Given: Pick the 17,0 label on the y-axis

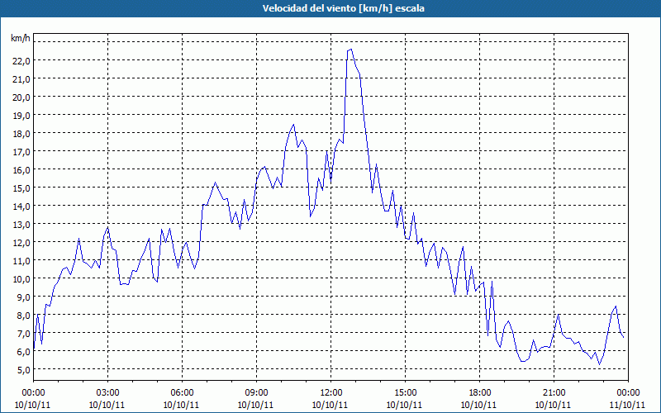Looking at the screenshot, I should click(21, 152).
